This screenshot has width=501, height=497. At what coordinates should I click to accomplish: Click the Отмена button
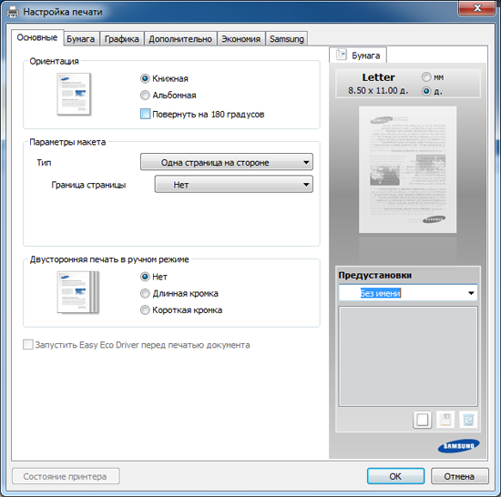[x=459, y=476]
